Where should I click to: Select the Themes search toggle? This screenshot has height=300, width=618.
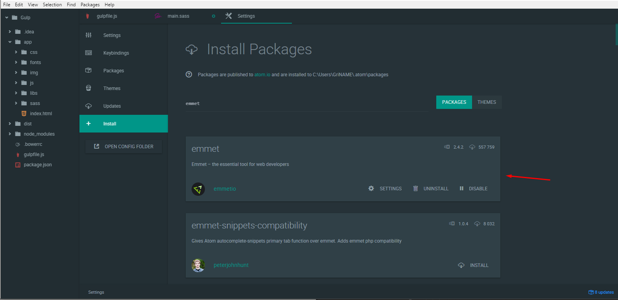(x=487, y=102)
